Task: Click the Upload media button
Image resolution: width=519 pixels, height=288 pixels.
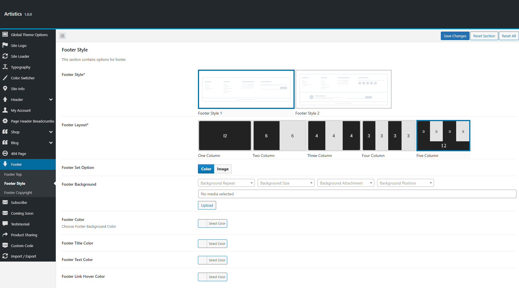Action: point(207,205)
